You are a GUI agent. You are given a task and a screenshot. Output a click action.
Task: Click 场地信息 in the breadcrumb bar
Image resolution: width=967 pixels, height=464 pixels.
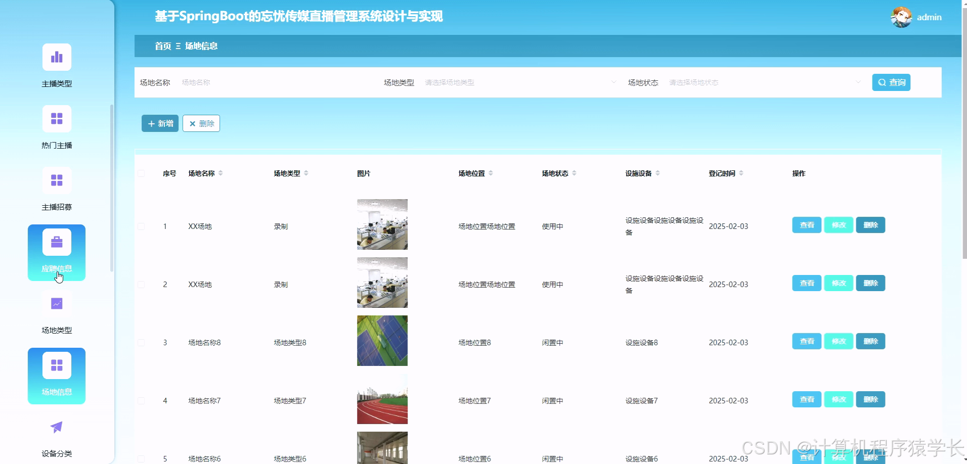pos(202,46)
